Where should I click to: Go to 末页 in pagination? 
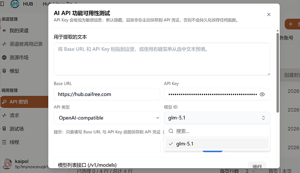287,171
